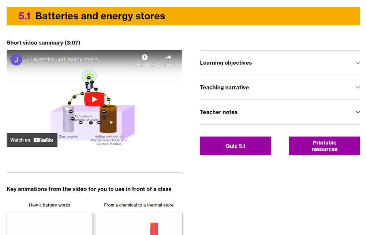This screenshot has height=235, width=366.
Task: Click Watch on YouTube
Action: (x=32, y=140)
